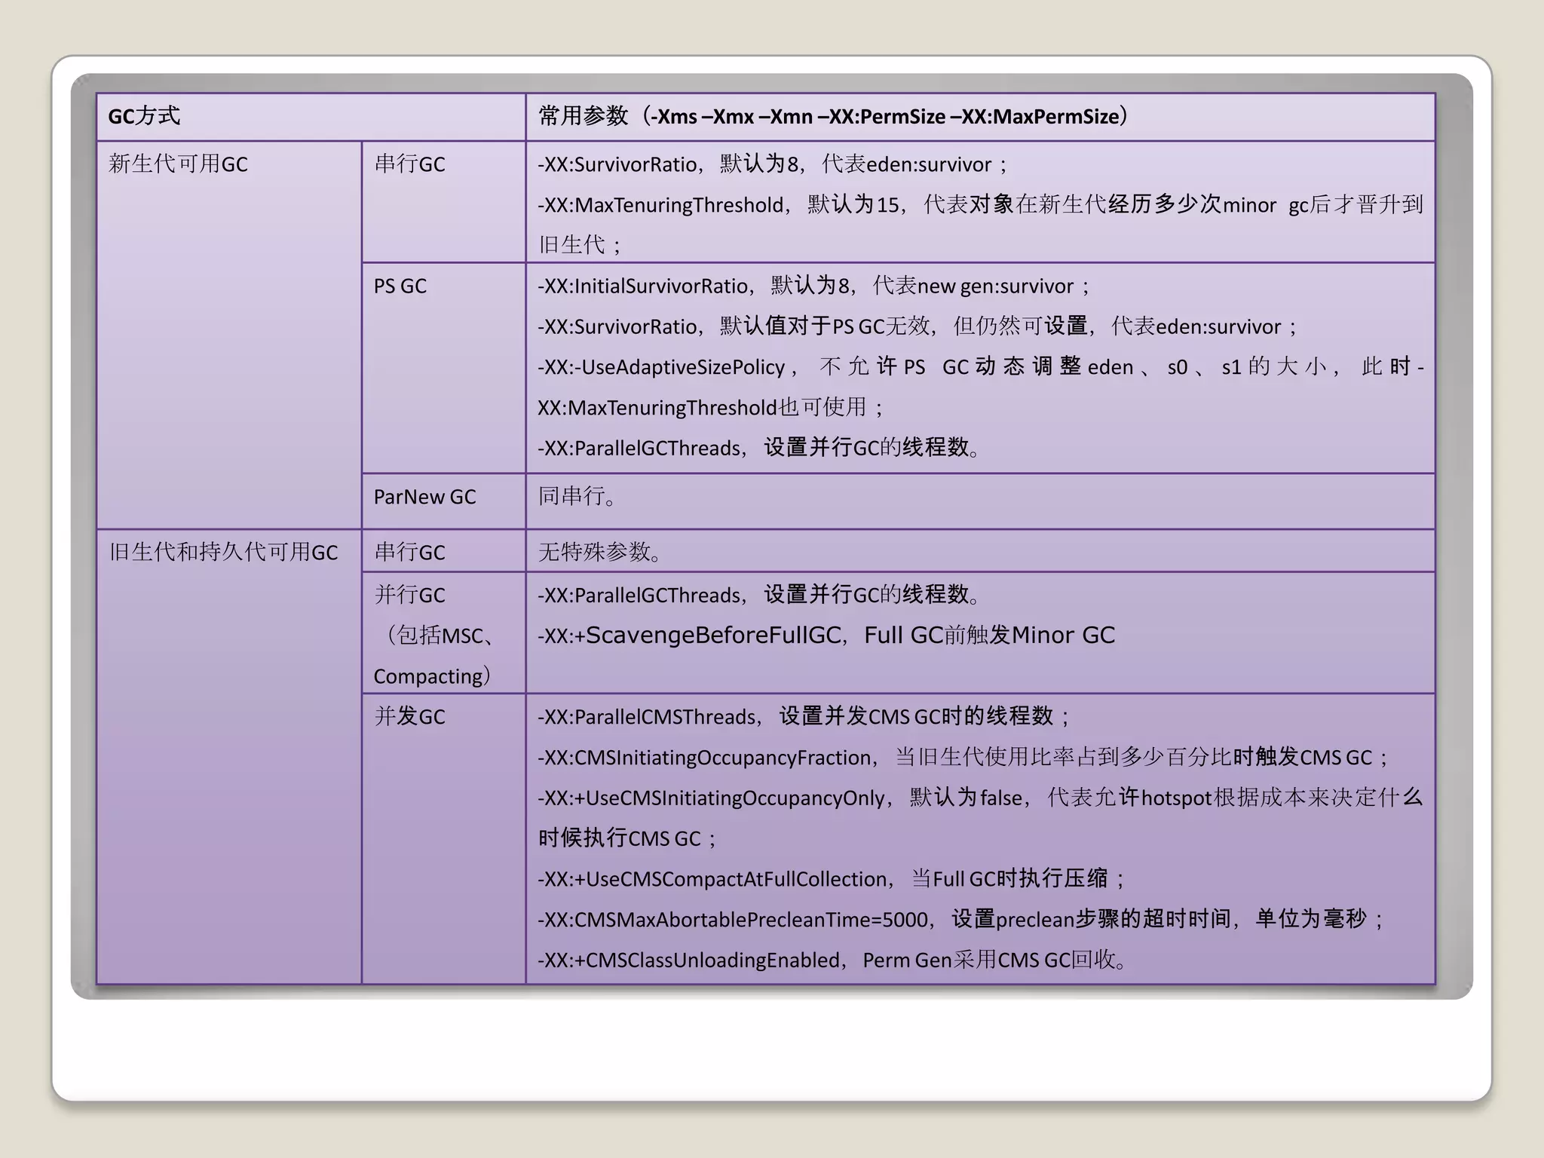Image resolution: width=1544 pixels, height=1158 pixels.
Task: Click the '常用参数' header cell with -Xms -Xmx
Action: [980, 117]
